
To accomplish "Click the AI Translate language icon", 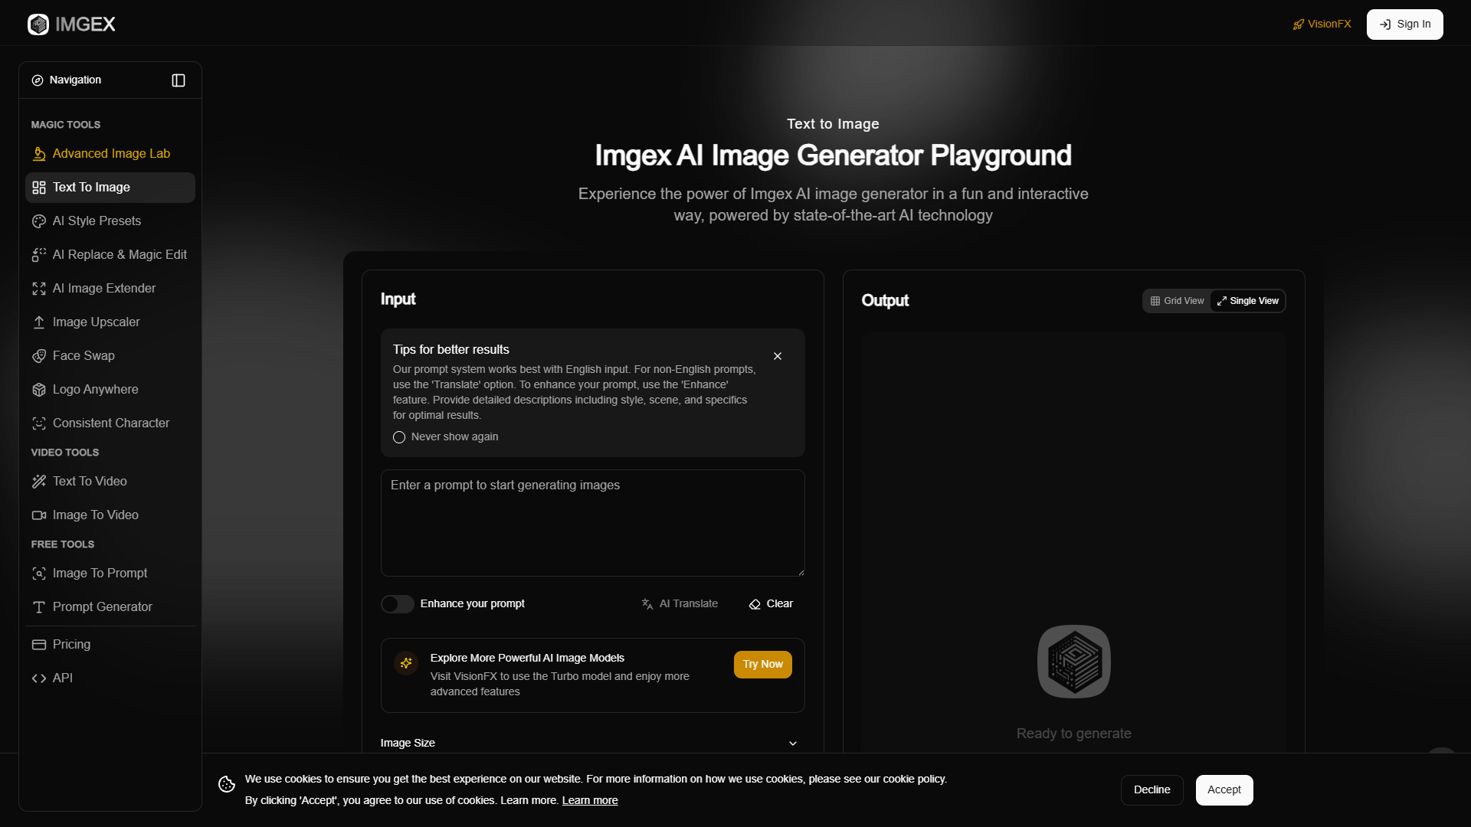I will [x=647, y=604].
